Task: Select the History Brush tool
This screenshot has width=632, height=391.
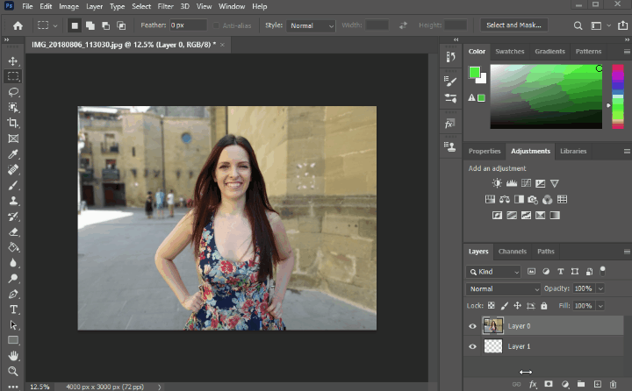Action: pos(13,217)
